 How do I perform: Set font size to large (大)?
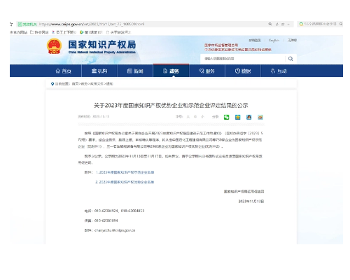pyautogui.click(x=188, y=117)
